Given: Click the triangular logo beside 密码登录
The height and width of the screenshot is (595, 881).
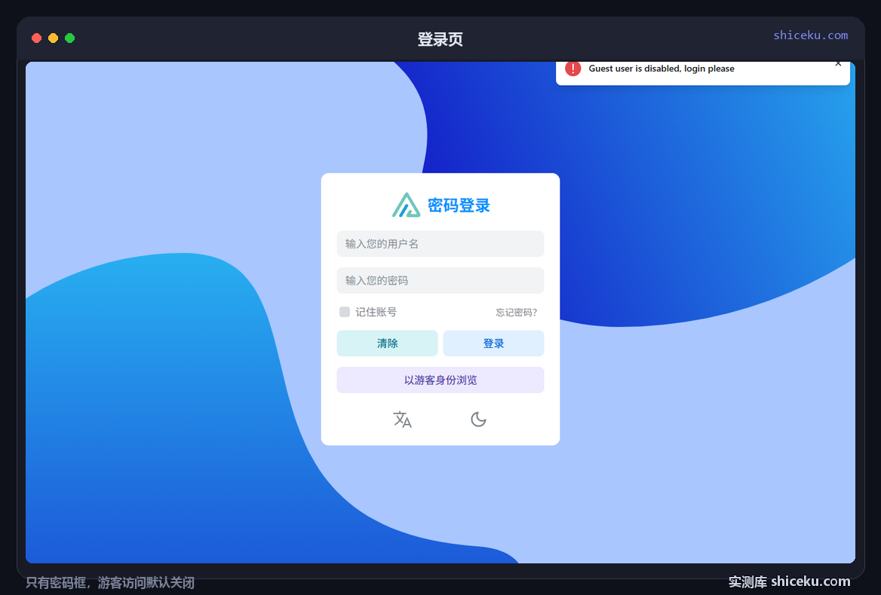Looking at the screenshot, I should tap(407, 206).
